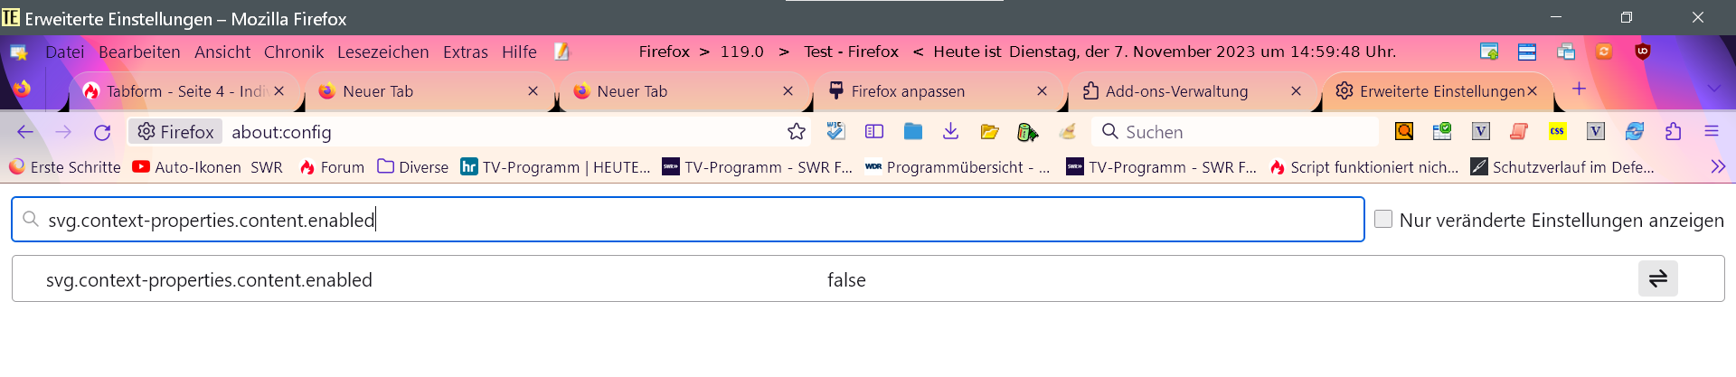Open the Diverse bookmarks folder
This screenshot has width=1736, height=377.
[413, 167]
